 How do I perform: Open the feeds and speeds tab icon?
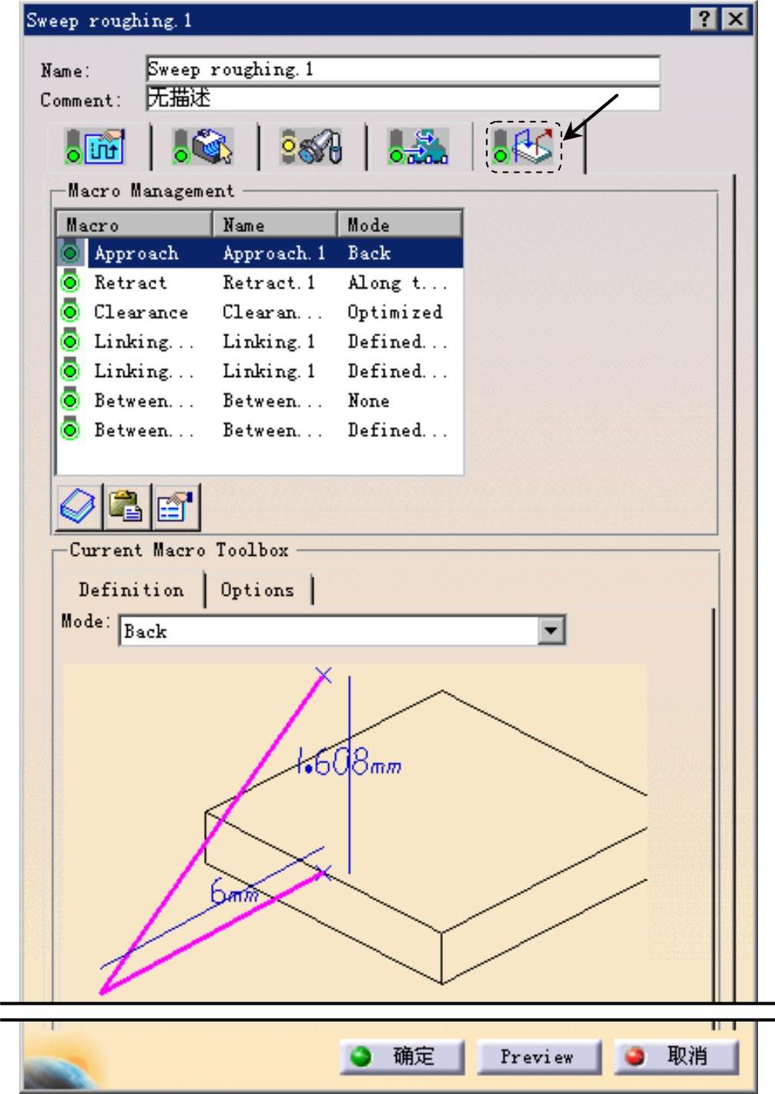[x=420, y=146]
